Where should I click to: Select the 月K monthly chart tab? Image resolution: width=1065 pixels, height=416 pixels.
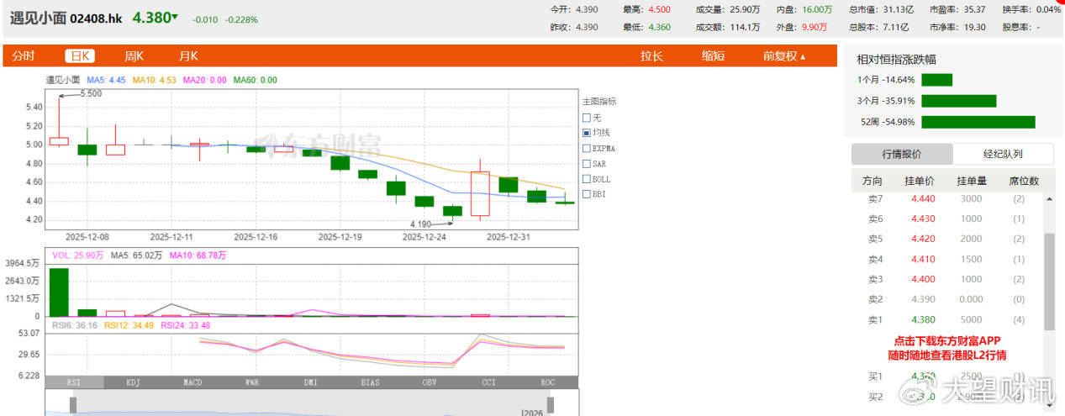tap(188, 56)
